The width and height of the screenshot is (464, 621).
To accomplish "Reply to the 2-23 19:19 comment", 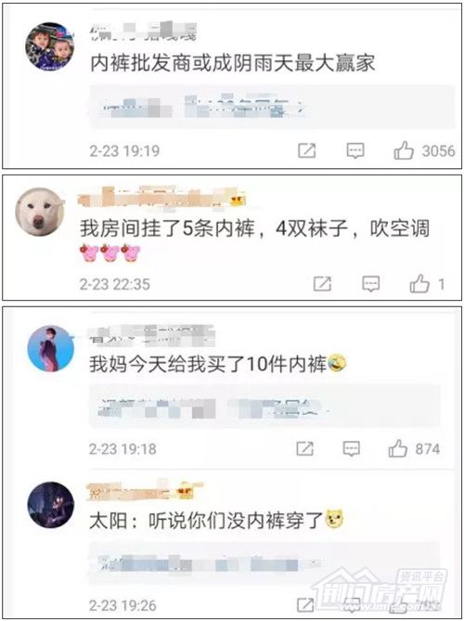I will click(x=355, y=151).
